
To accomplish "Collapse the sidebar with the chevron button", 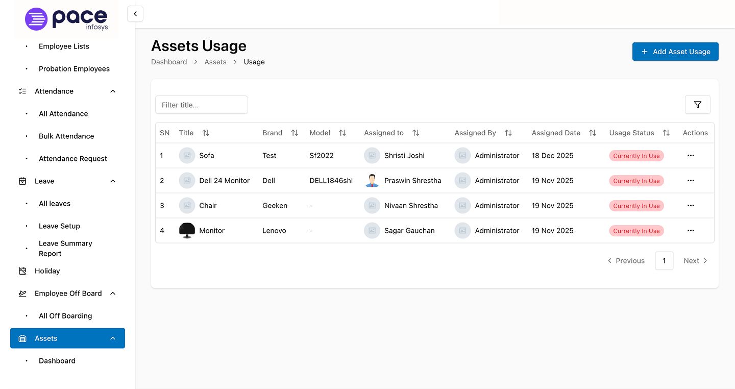I will (135, 14).
